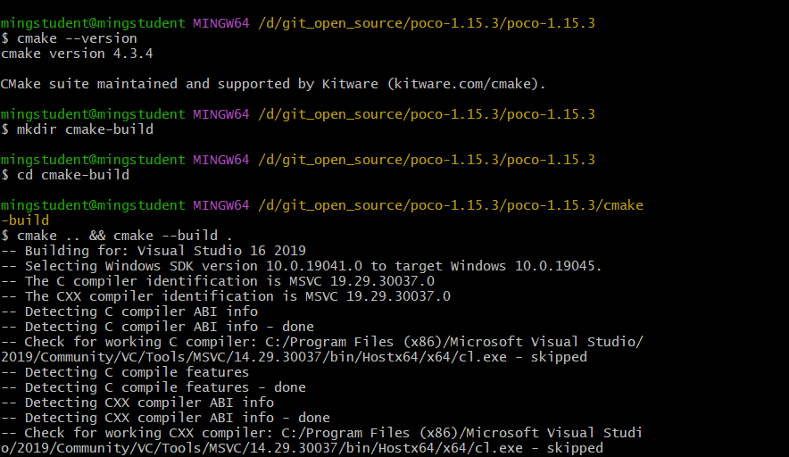Click the 'Check for working CXX compiler' line
The height and width of the screenshot is (457, 789).
click(322, 440)
